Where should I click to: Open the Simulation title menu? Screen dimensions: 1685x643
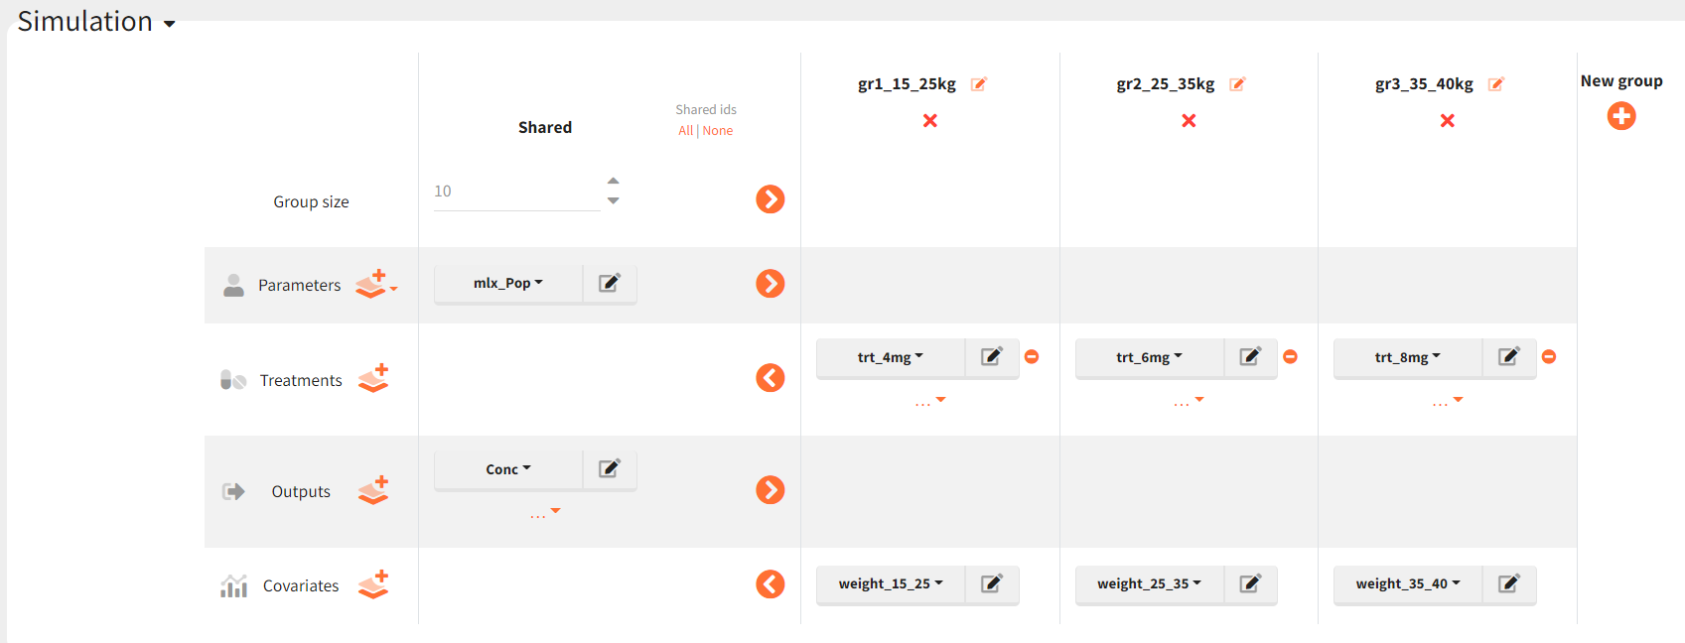pyautogui.click(x=96, y=22)
